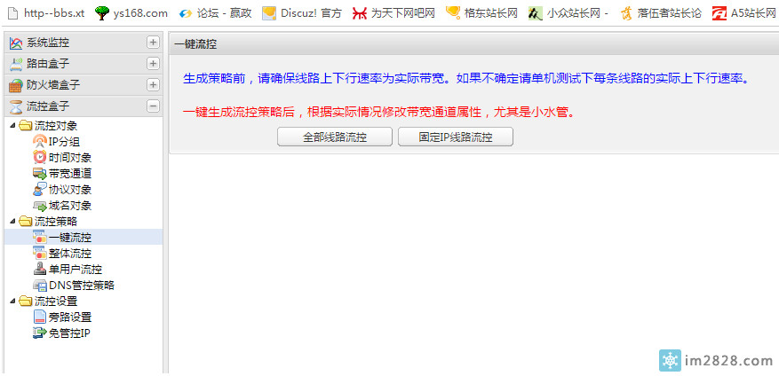Click the 流控盒子 hourglass icon
The image size is (779, 376).
click(x=16, y=106)
